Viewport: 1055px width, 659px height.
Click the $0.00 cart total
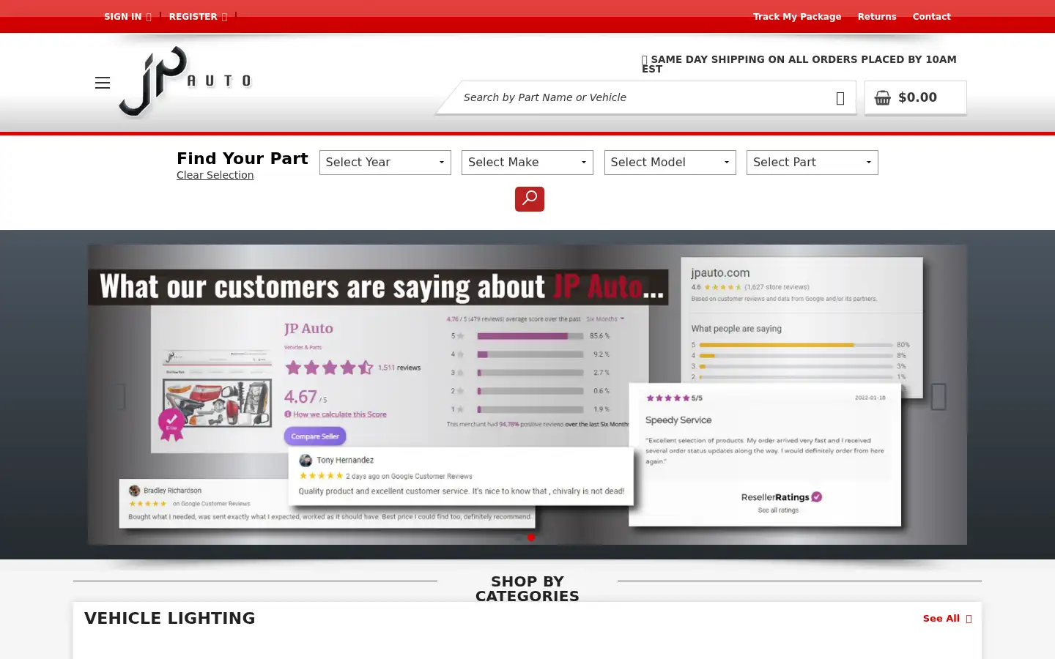pyautogui.click(x=917, y=97)
